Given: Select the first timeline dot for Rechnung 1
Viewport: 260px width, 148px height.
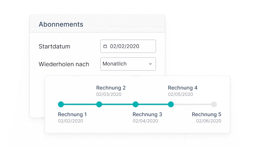Looking at the screenshot, I should point(61,104).
